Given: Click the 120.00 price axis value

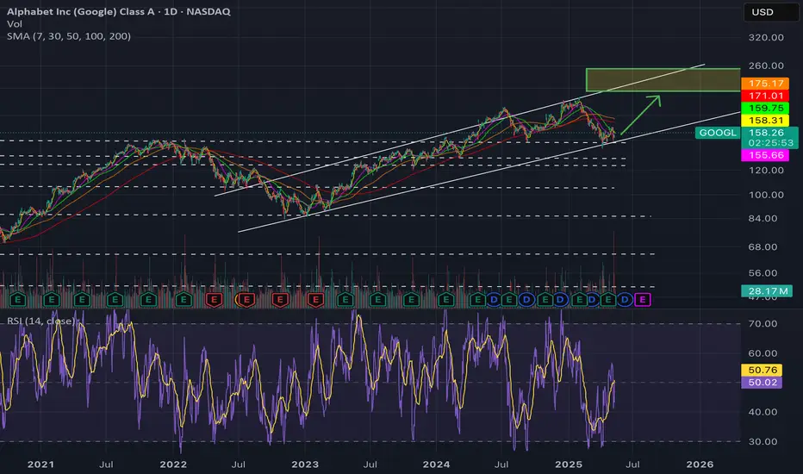Looking at the screenshot, I should click(x=766, y=170).
